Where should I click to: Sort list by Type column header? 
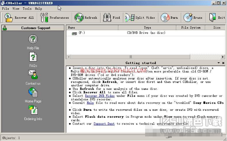pyautogui.click(x=147, y=28)
